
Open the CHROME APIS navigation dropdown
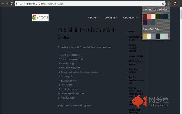pos(131,18)
